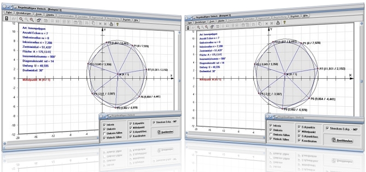Viewport: 366px width, 172px height.
Task: Click the light bulb hint icon, right window
Action: click(x=284, y=23)
